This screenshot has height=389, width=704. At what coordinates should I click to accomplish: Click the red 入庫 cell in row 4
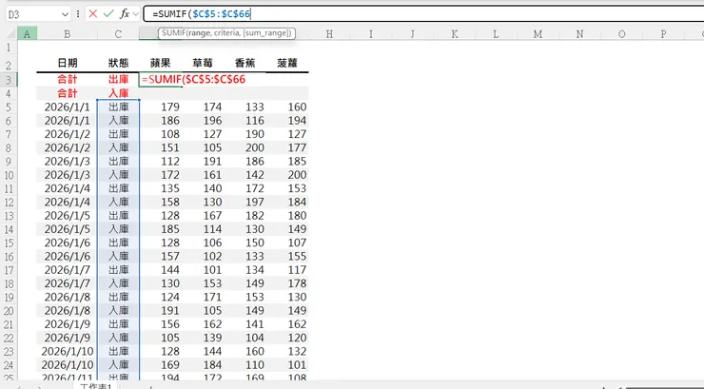pyautogui.click(x=118, y=93)
